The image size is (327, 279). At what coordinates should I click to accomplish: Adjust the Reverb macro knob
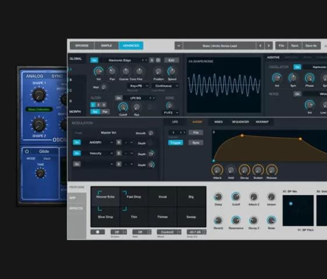(x=218, y=220)
